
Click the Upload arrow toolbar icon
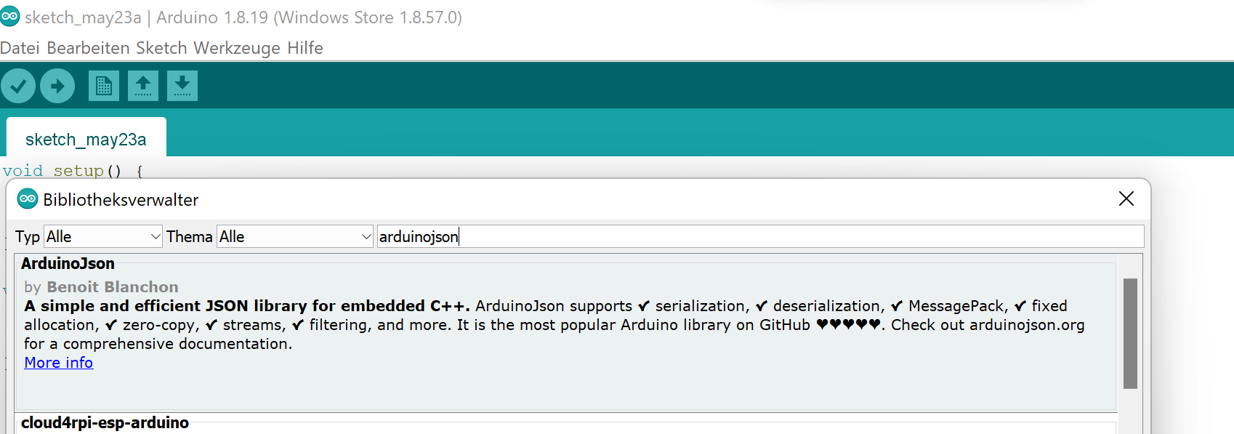[x=57, y=87]
